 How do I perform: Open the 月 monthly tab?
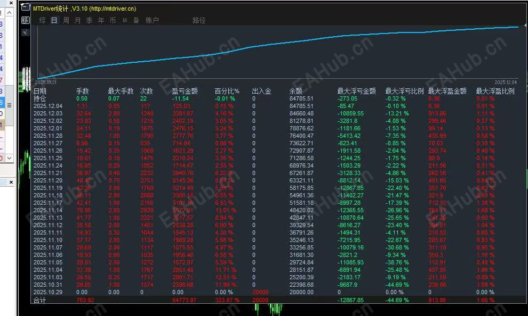pos(78,20)
